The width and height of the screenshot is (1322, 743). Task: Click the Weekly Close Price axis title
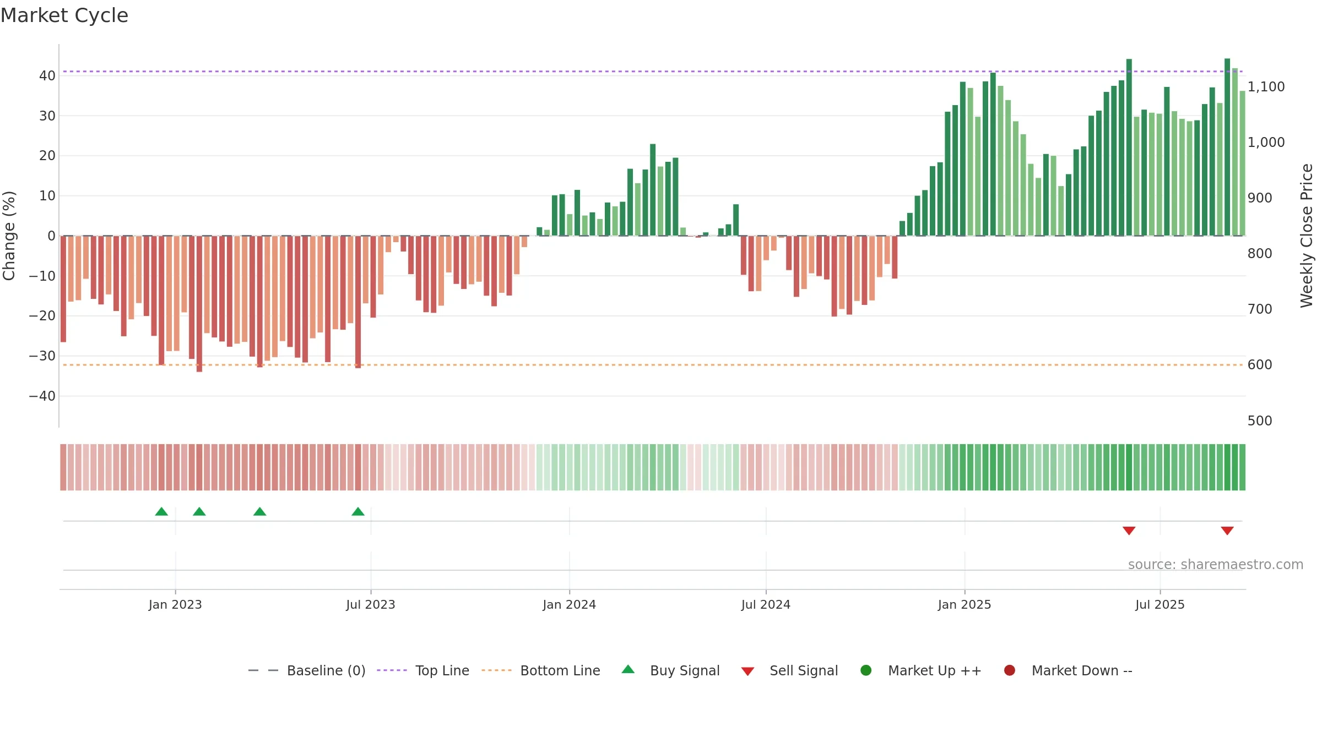pos(1307,236)
